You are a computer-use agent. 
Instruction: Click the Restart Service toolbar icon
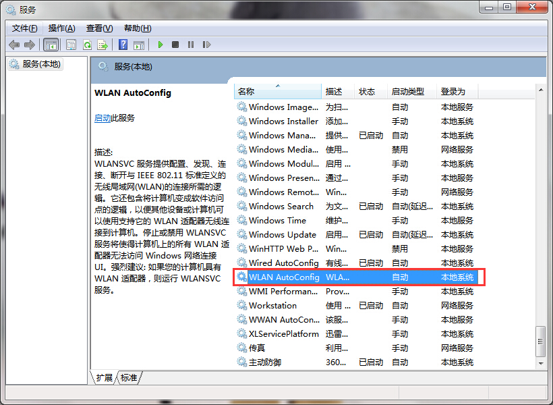coord(206,45)
